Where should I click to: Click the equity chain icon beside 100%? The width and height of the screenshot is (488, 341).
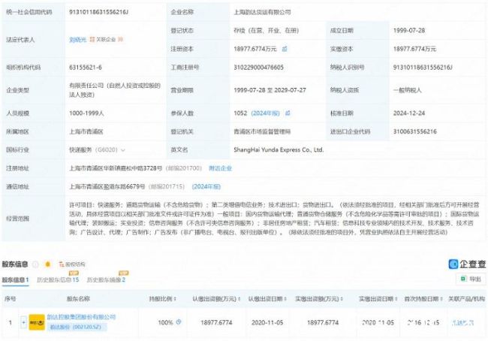(x=179, y=322)
